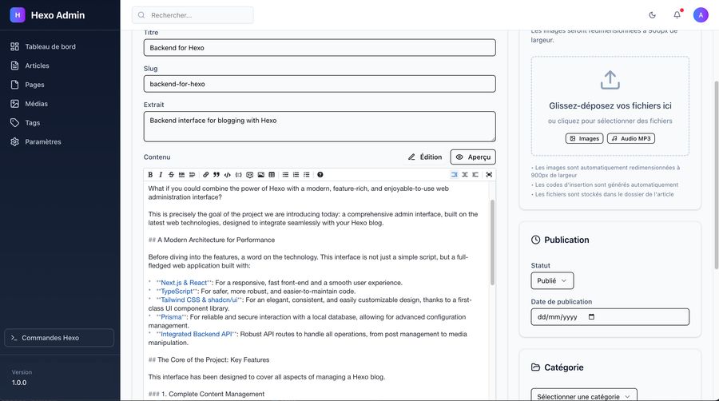
Task: Open the Statut dropdown showing Publié
Action: [x=552, y=280]
